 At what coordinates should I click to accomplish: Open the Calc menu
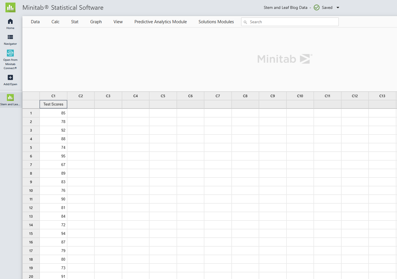(55, 22)
